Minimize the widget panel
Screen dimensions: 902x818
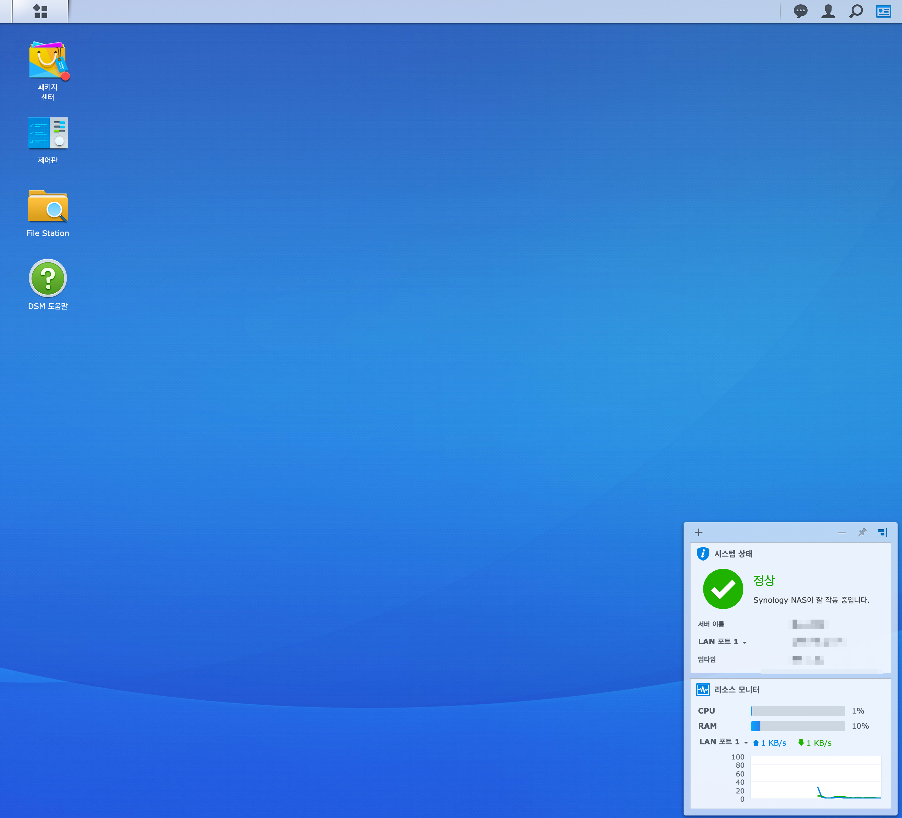pos(842,532)
